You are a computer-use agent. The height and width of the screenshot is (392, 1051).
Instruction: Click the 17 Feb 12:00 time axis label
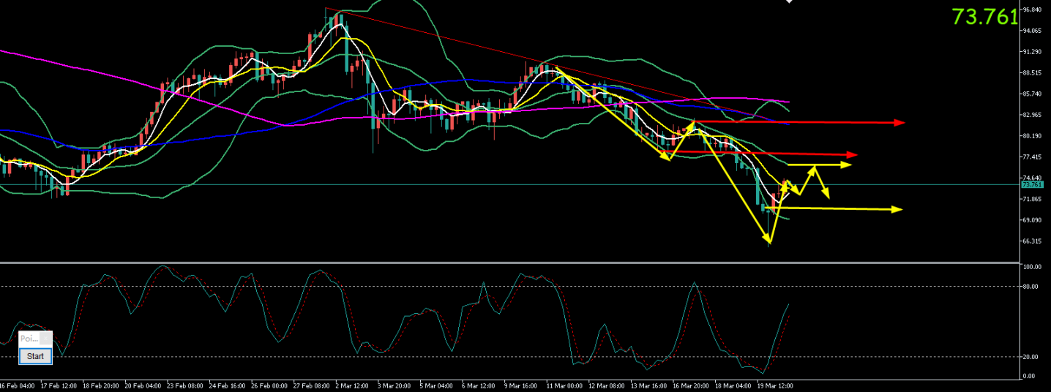pos(60,385)
